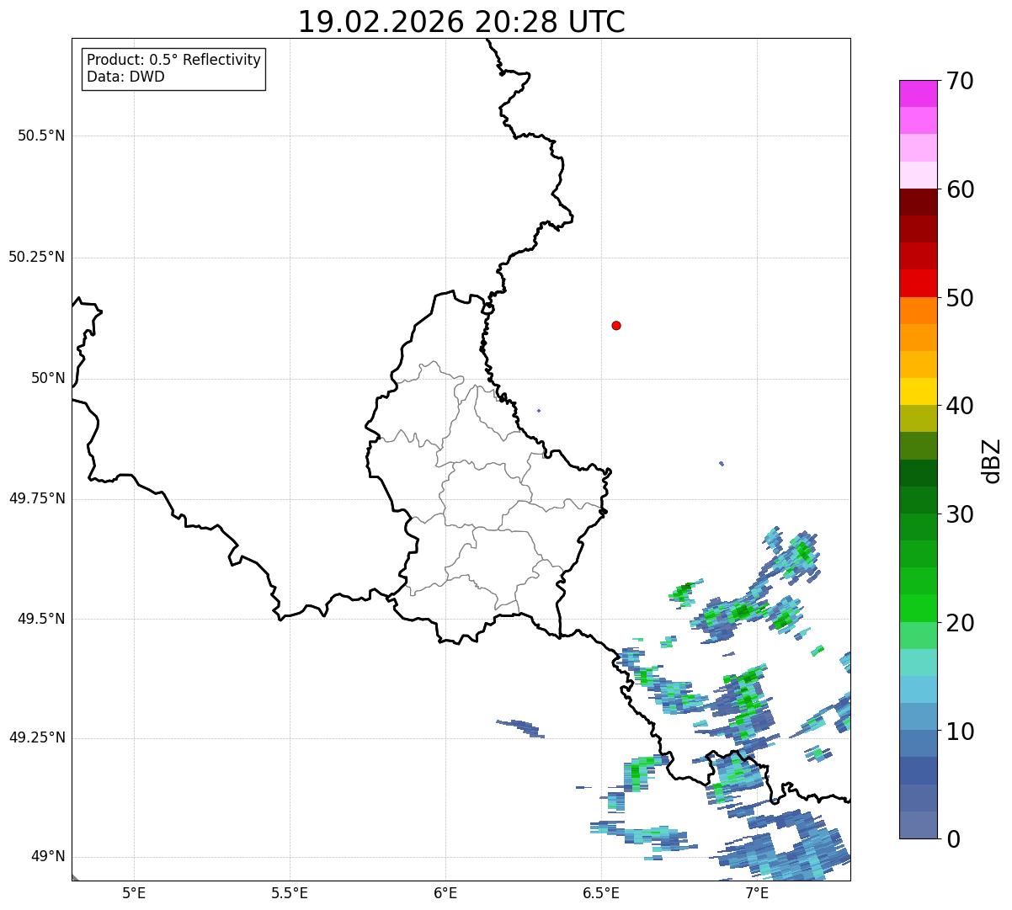
Task: Click the 49°N latitude label
Action: coord(48,857)
